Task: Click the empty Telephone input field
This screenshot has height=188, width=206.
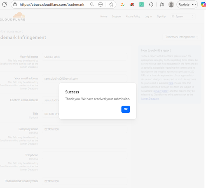Action: [84, 155]
